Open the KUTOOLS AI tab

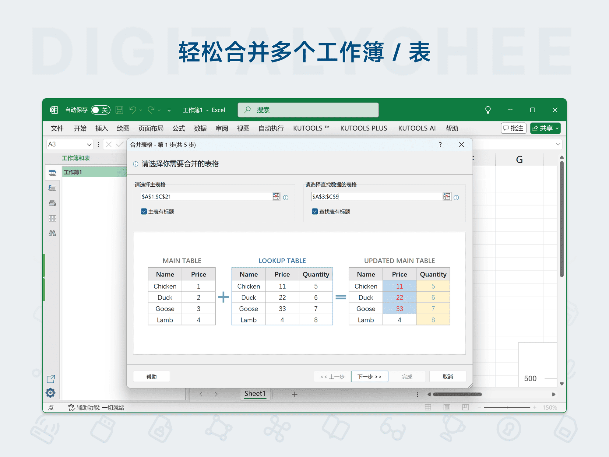click(417, 128)
